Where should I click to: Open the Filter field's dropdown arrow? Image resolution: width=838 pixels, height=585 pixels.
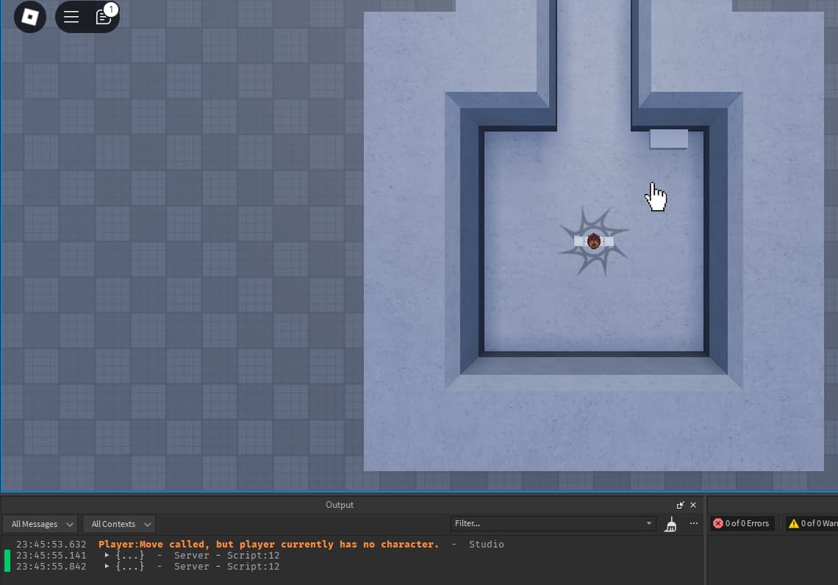(x=649, y=523)
